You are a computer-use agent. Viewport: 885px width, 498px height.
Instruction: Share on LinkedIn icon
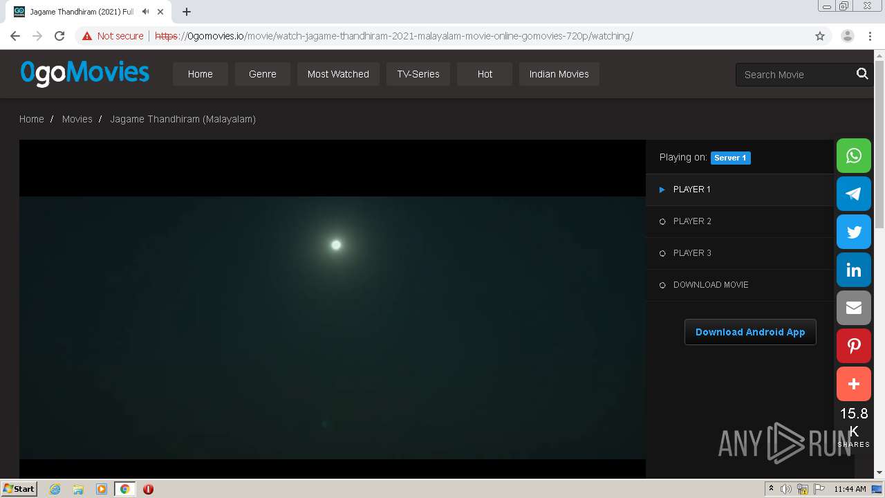(x=854, y=270)
